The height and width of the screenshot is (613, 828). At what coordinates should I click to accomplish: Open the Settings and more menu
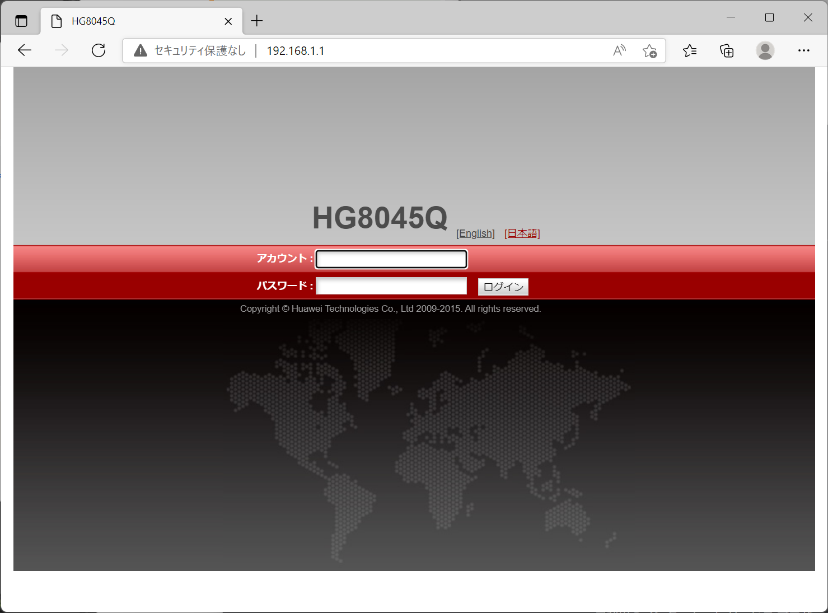click(804, 51)
